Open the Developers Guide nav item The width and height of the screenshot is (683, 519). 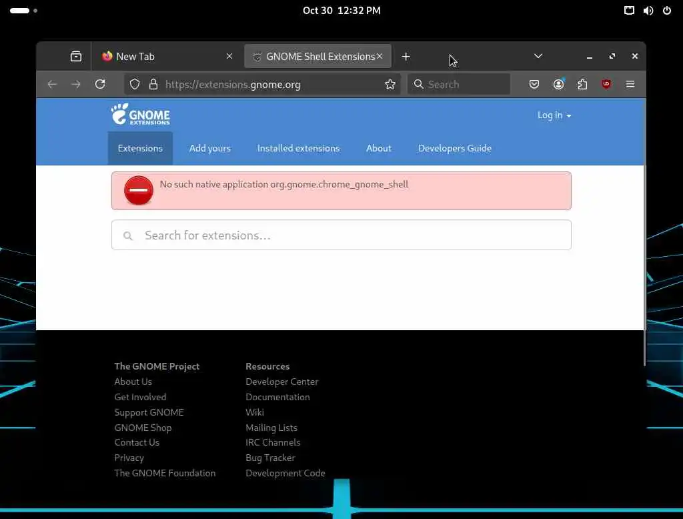pos(455,148)
